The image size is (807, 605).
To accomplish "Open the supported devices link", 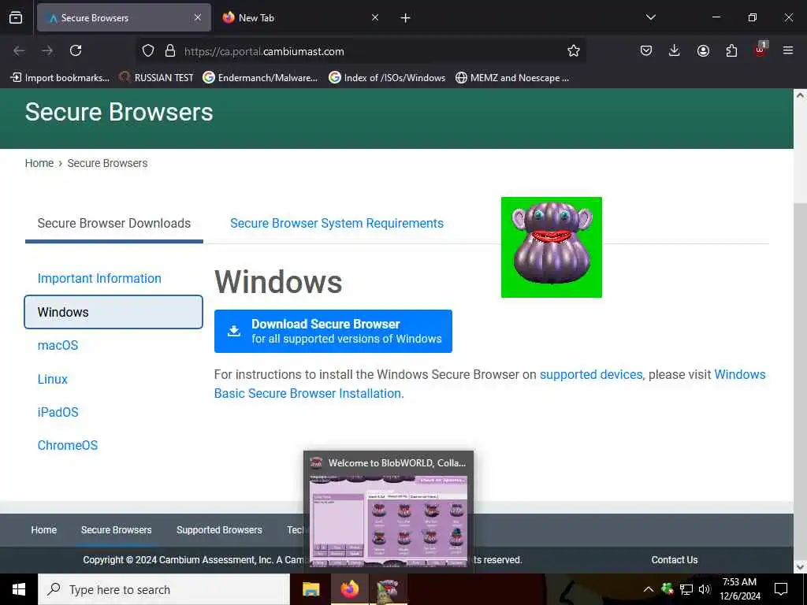I will point(591,374).
